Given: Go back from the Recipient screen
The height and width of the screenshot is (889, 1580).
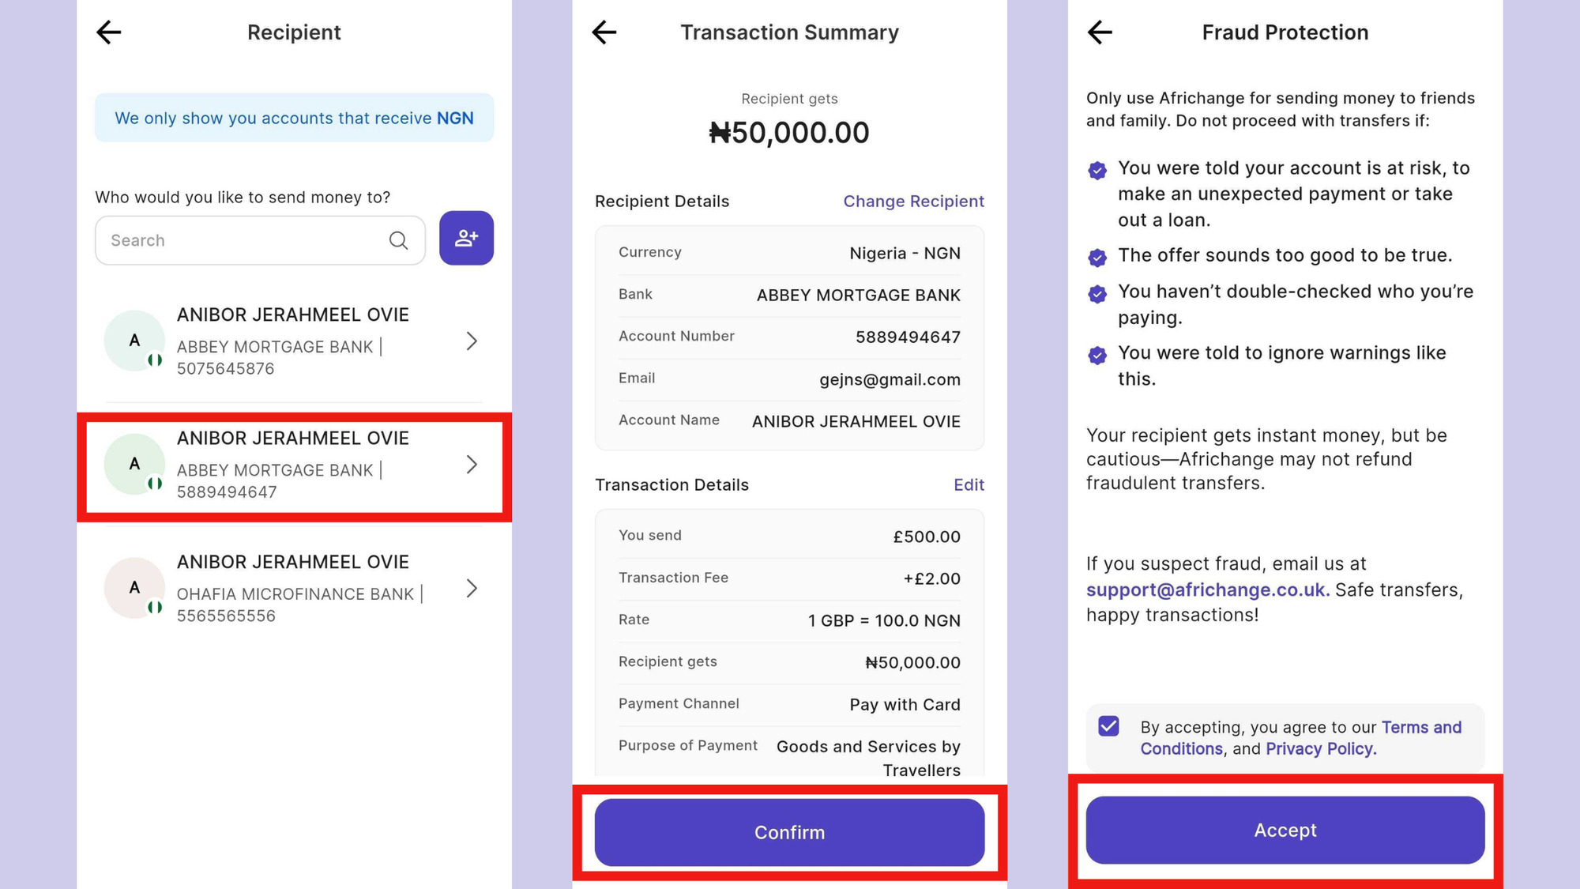Looking at the screenshot, I should click(x=109, y=32).
